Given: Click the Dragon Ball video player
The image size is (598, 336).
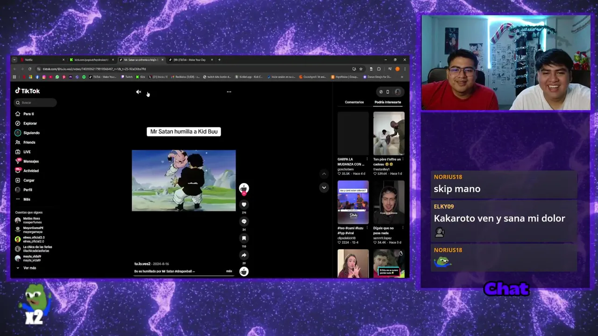Looking at the screenshot, I should [x=184, y=181].
